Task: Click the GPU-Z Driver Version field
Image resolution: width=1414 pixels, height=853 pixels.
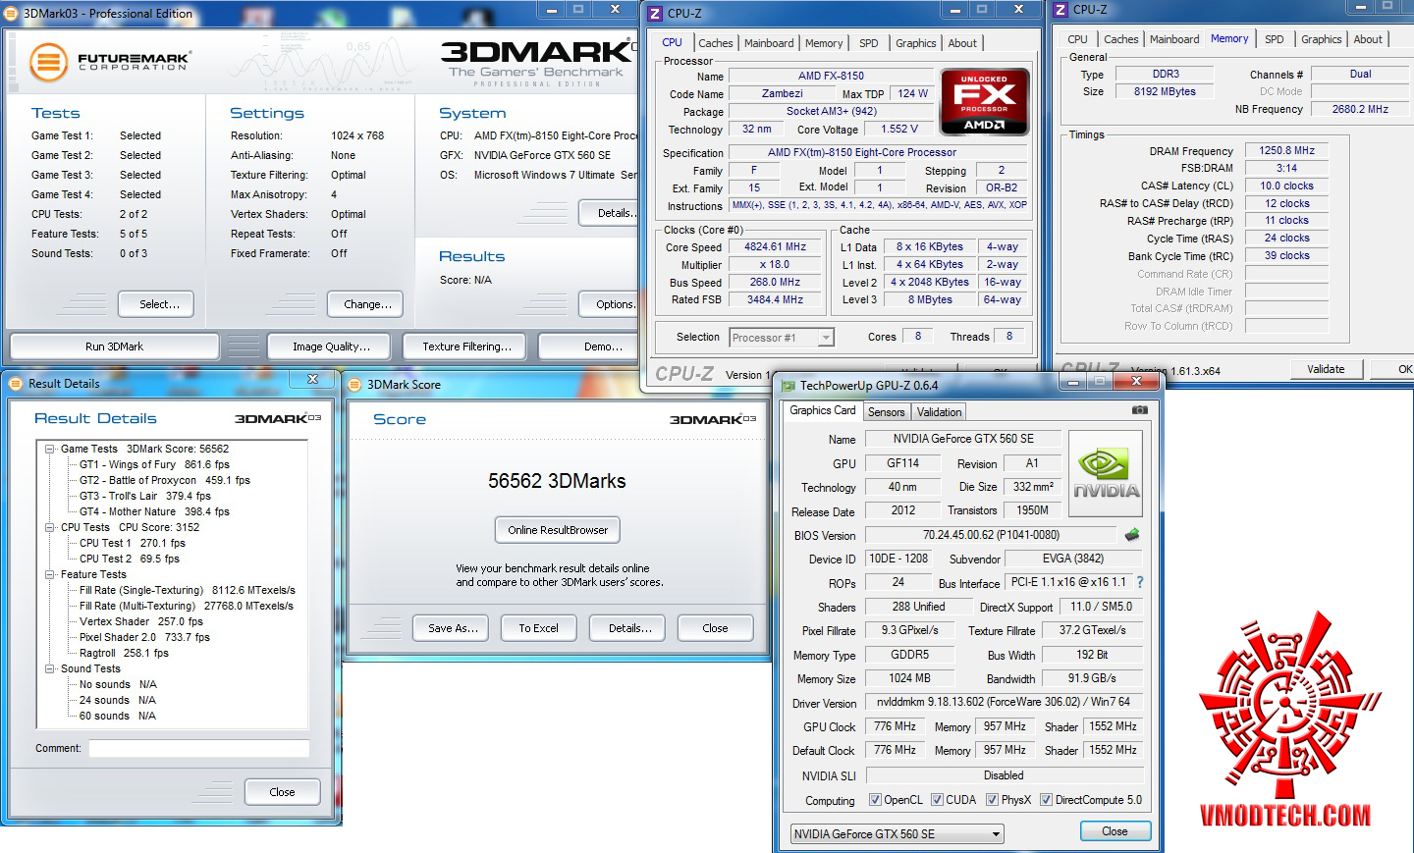Action: coord(1004,702)
